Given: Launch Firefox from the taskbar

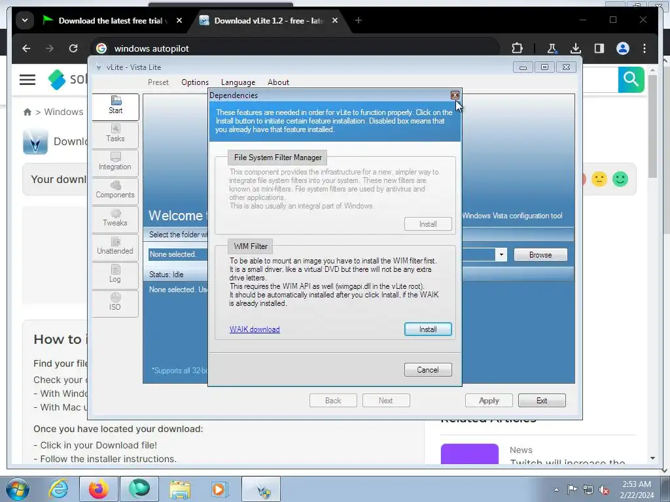Looking at the screenshot, I should pyautogui.click(x=98, y=489).
